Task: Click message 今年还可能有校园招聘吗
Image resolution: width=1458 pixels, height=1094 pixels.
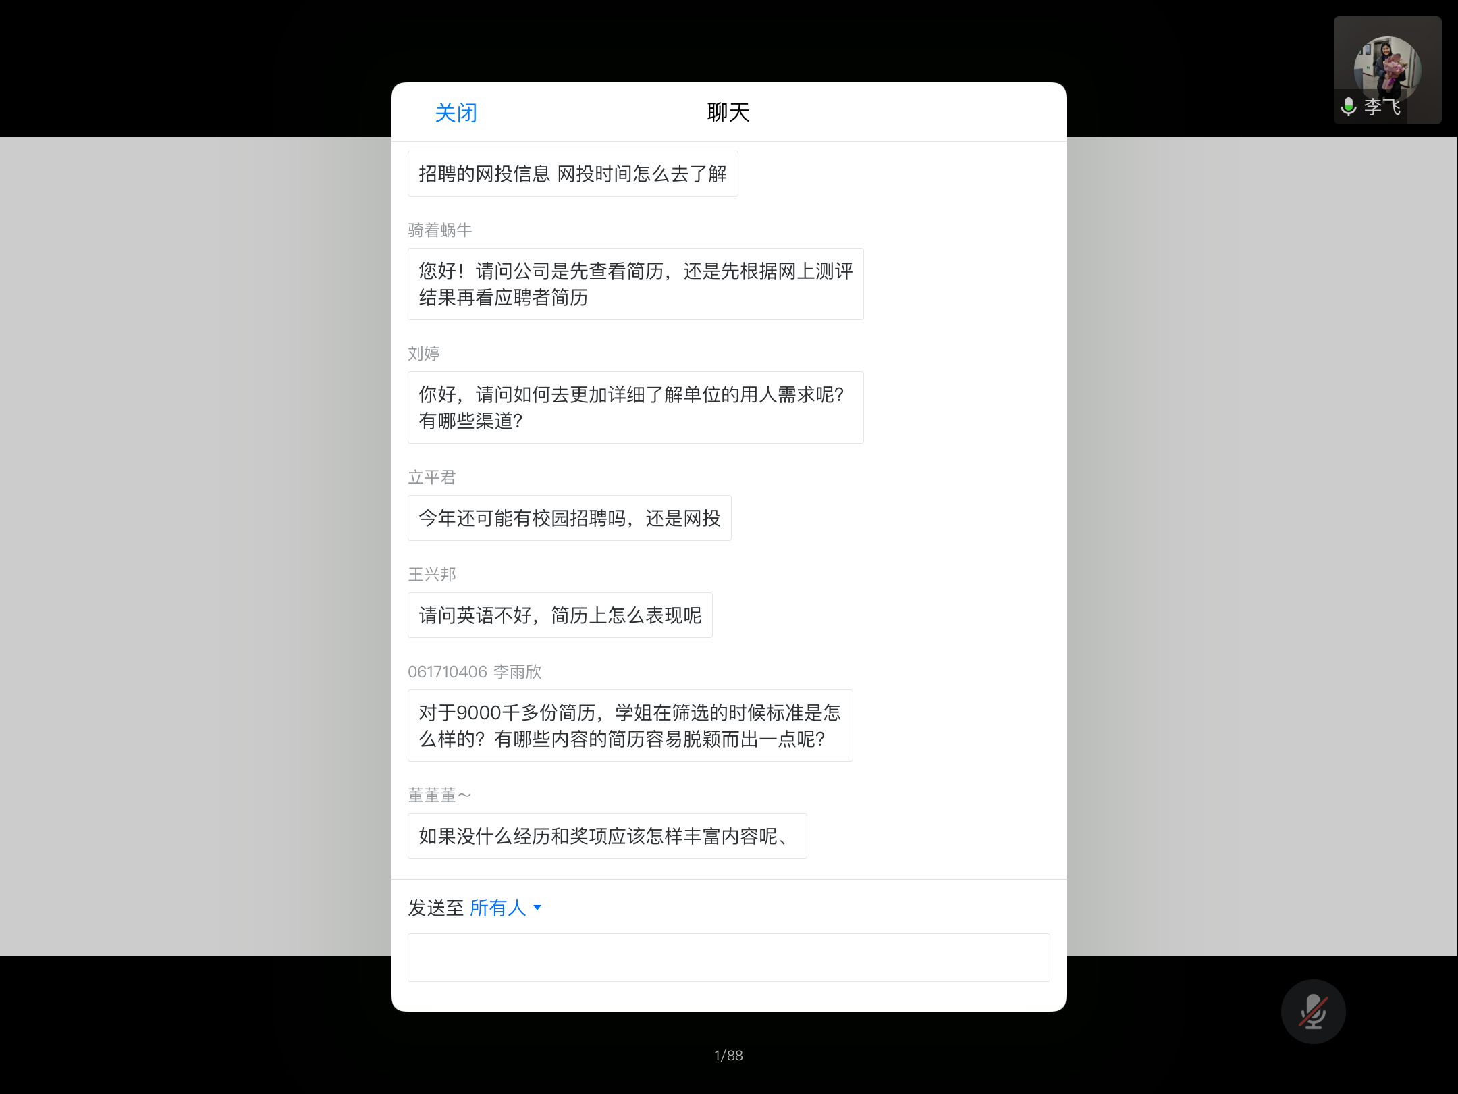Action: coord(569,518)
